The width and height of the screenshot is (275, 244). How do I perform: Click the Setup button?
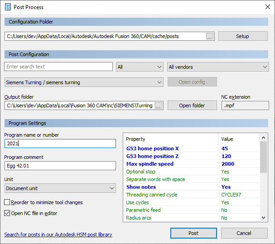(243, 36)
